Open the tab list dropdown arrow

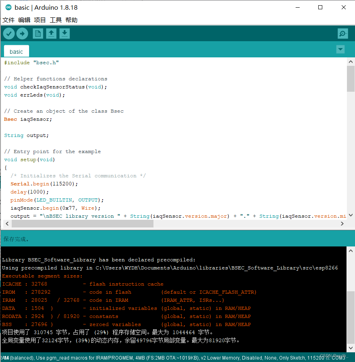(x=340, y=49)
